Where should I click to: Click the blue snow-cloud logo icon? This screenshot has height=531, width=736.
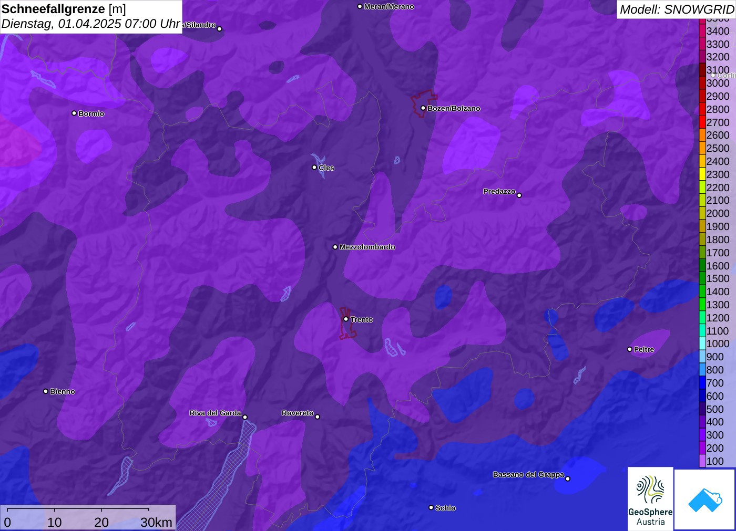click(x=705, y=499)
